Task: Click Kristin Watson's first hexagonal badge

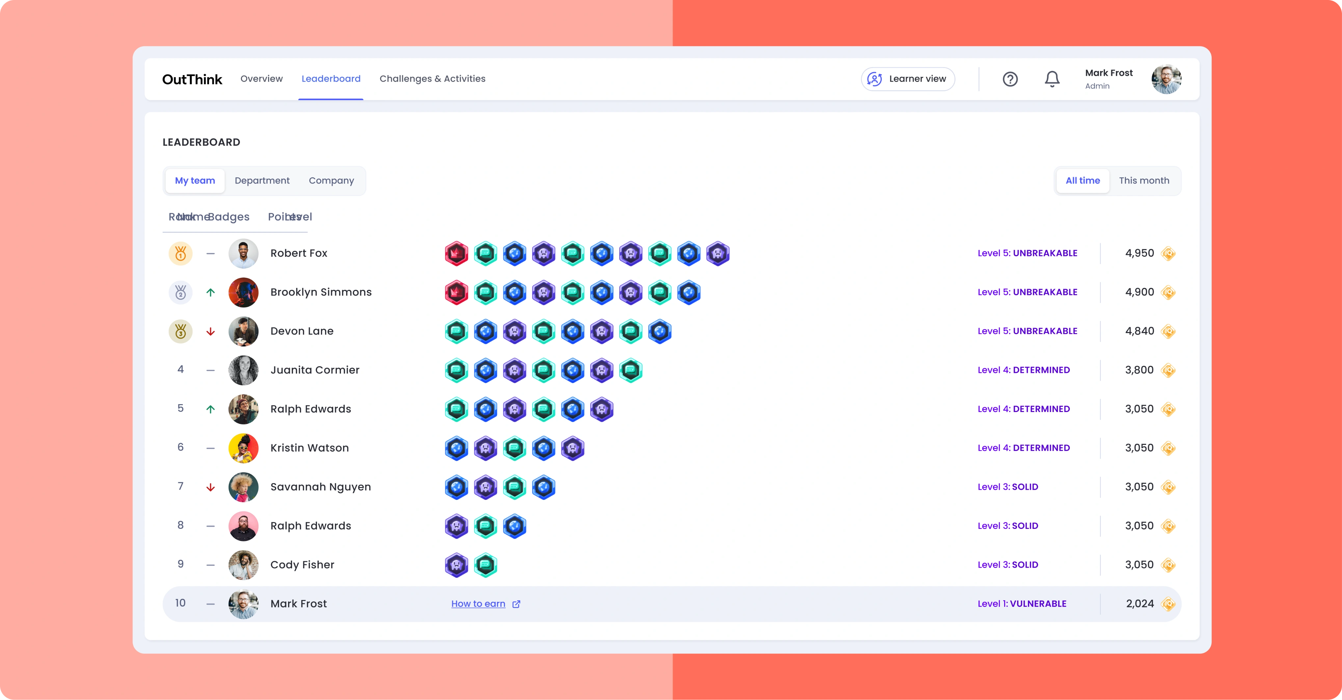Action: (x=456, y=448)
